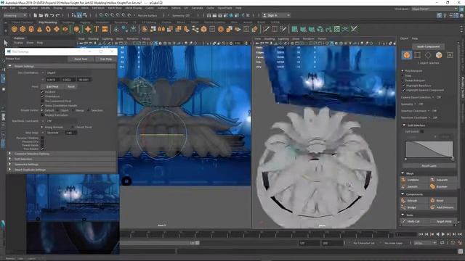The height and width of the screenshot is (261, 465).
Task: Click the Step Snap value input field
Action: [71, 133]
